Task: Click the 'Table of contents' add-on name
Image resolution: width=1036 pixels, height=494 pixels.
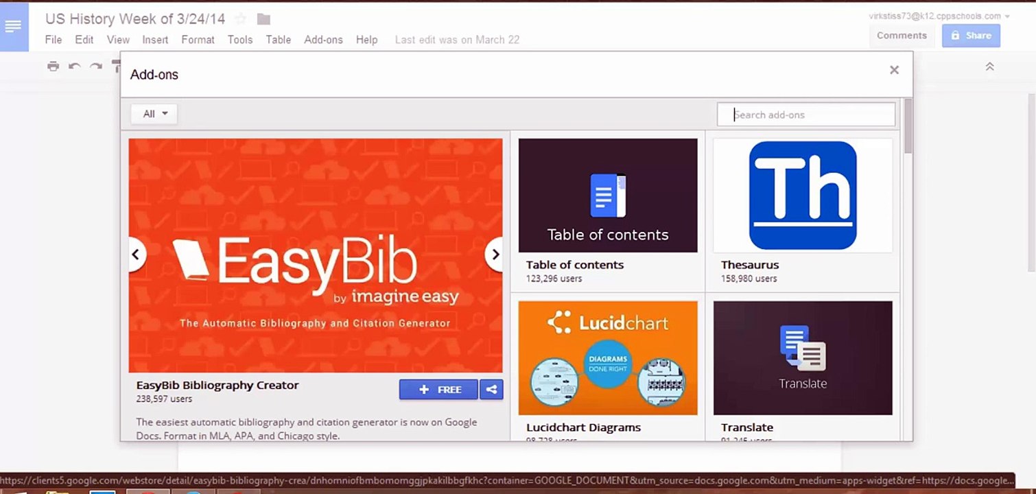Action: [575, 265]
